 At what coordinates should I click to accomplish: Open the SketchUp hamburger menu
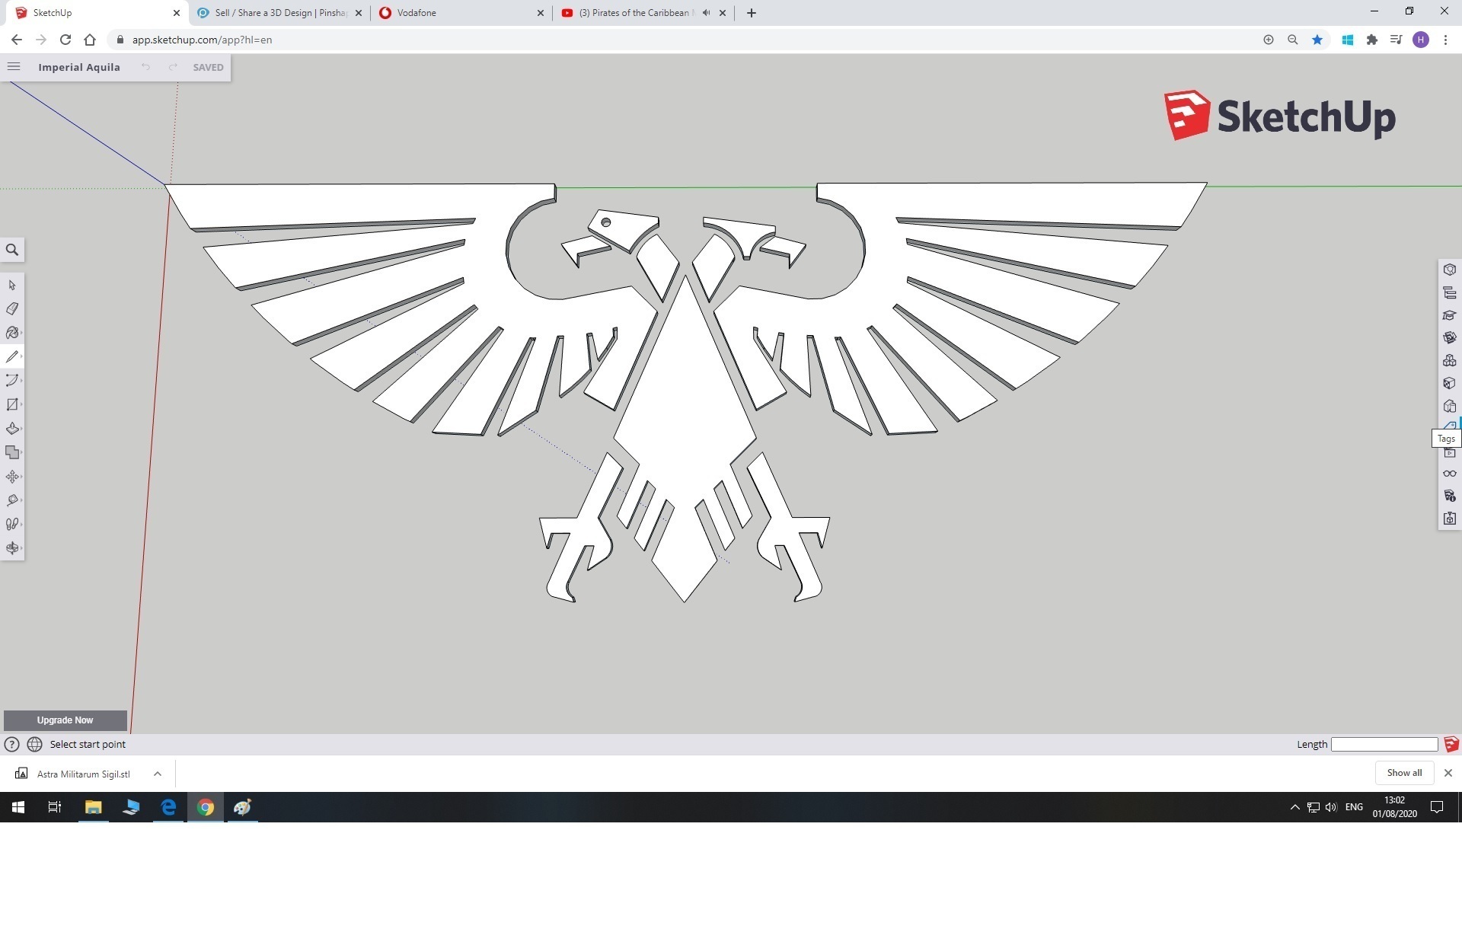[x=14, y=67]
